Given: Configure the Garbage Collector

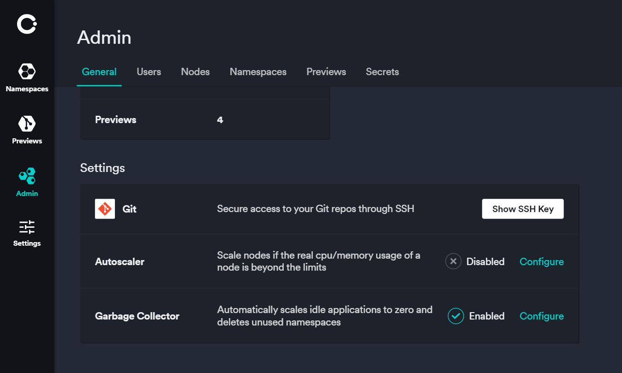Looking at the screenshot, I should pos(542,316).
